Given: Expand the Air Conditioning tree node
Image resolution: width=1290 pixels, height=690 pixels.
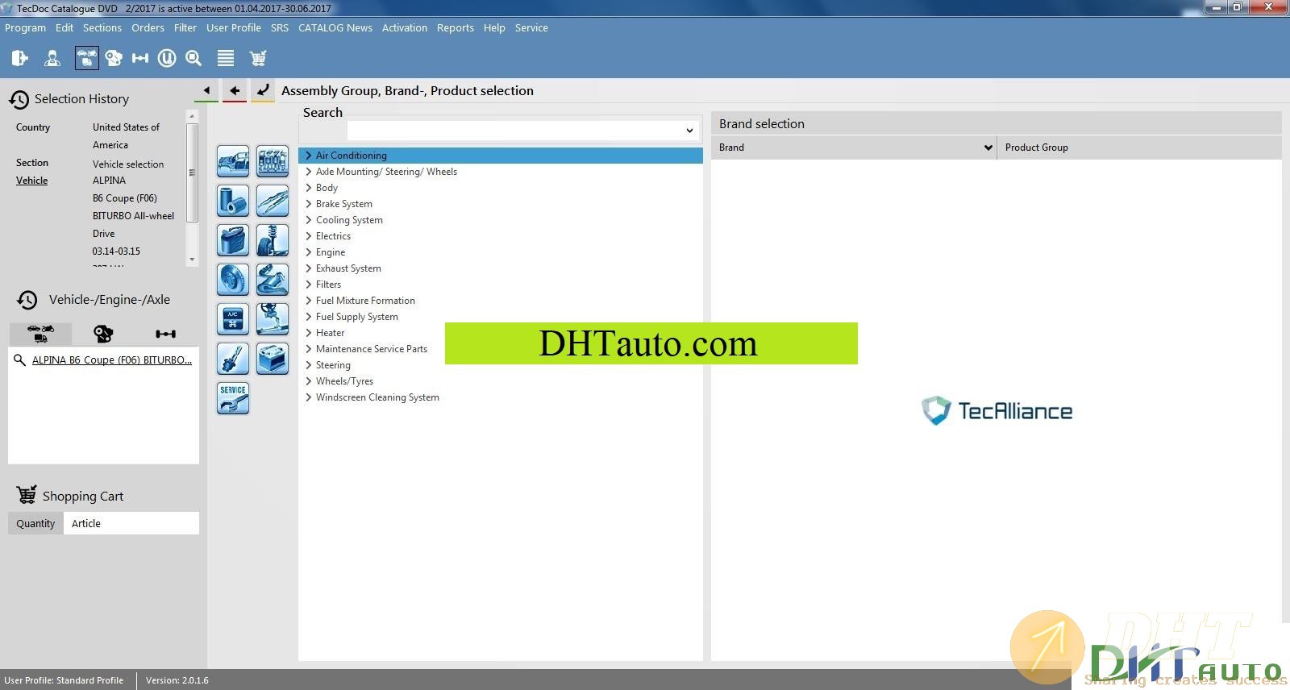Looking at the screenshot, I should pos(308,156).
